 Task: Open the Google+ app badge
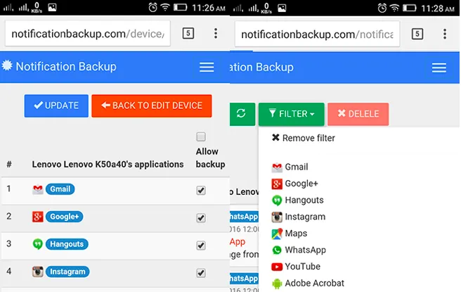[65, 217]
